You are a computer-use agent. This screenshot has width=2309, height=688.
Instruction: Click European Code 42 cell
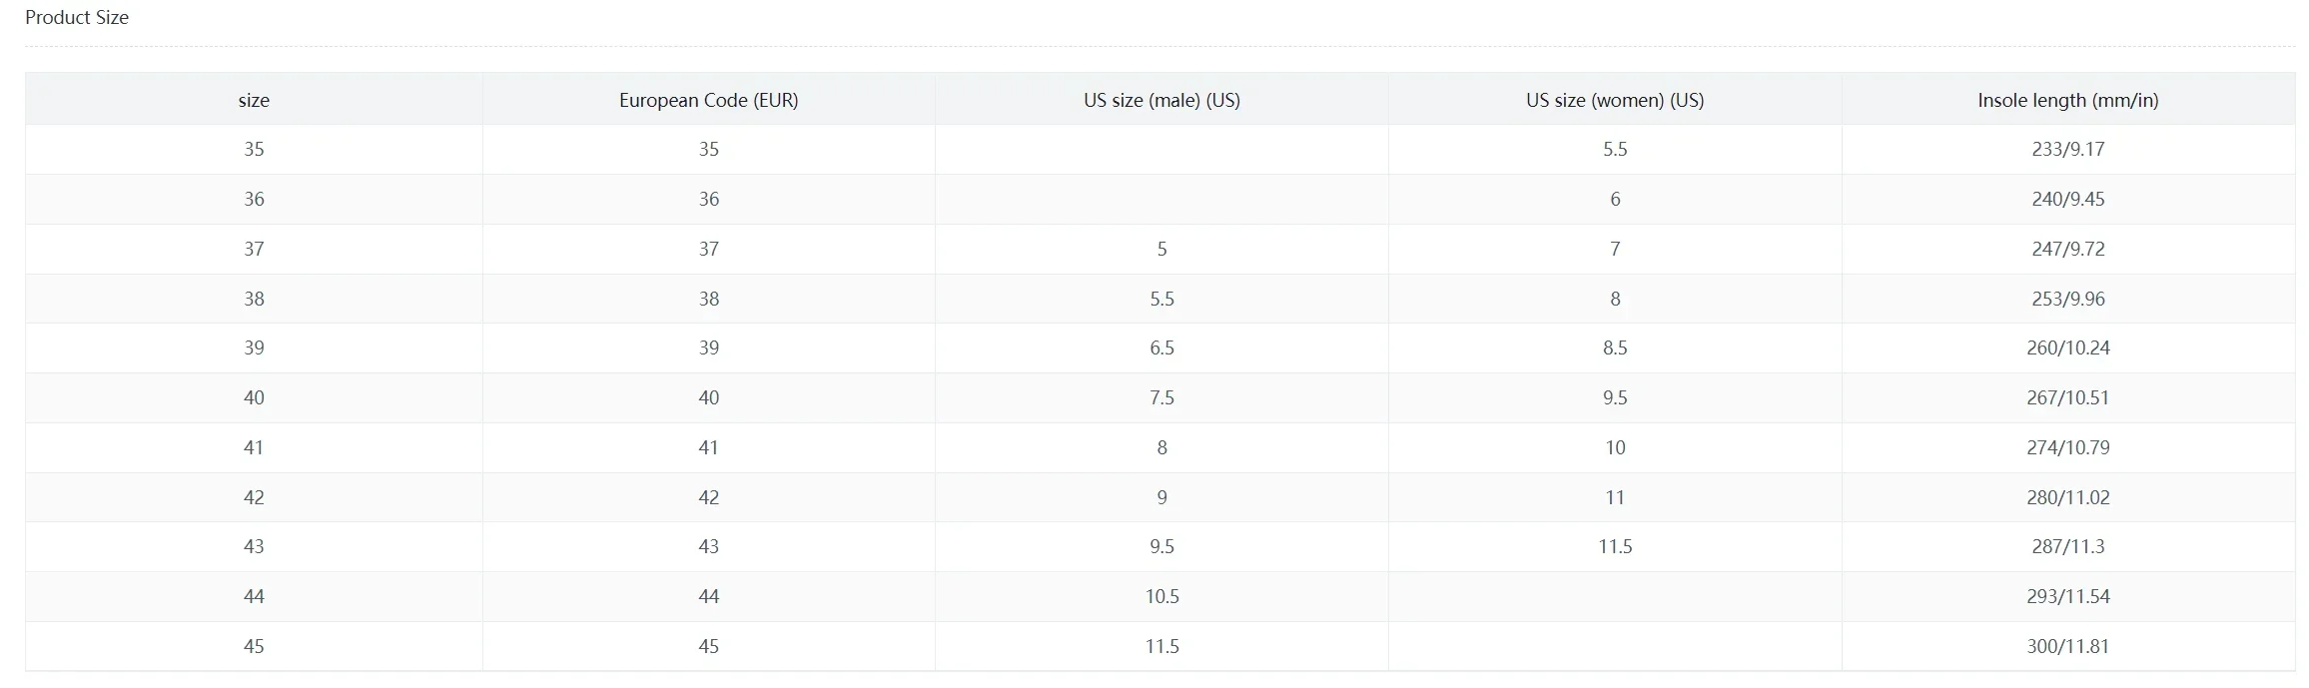(x=709, y=497)
